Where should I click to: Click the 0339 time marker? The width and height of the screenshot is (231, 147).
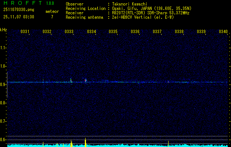(201, 32)
